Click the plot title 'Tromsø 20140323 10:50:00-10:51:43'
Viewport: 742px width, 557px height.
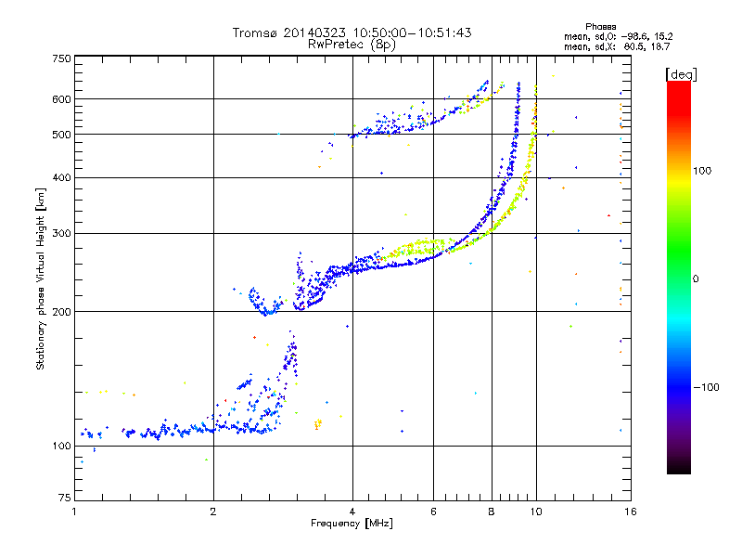click(352, 32)
